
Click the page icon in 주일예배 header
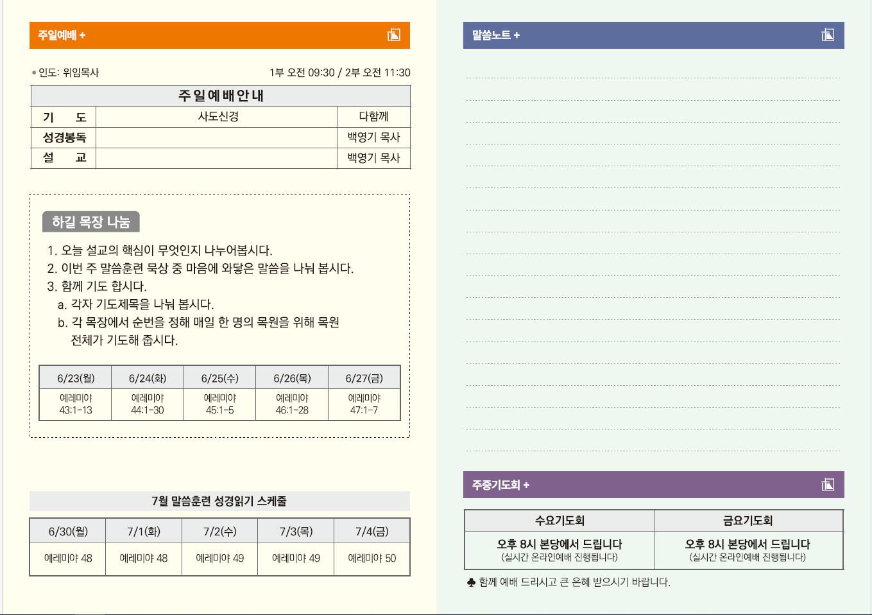click(x=393, y=35)
